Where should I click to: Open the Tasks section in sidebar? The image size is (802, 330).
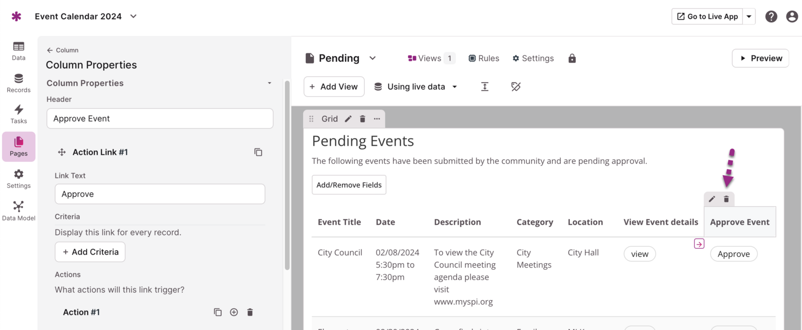pos(19,114)
